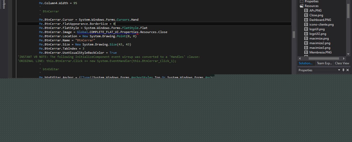The height and width of the screenshot is (142, 352).
Task: Select the maximize3.png file
Action: pyautogui.click(x=320, y=48)
